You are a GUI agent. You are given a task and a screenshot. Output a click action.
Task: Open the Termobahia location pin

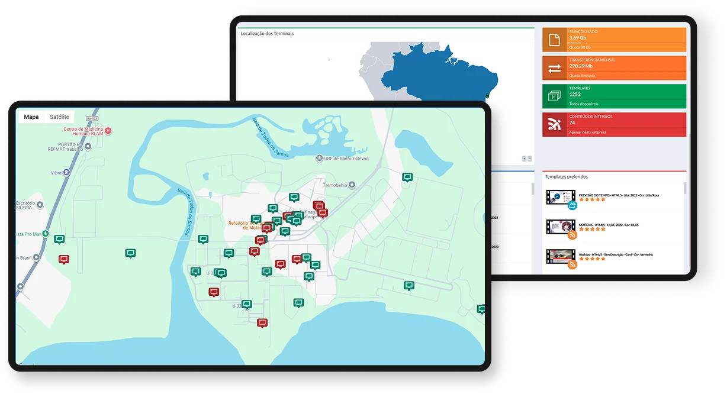coord(352,185)
